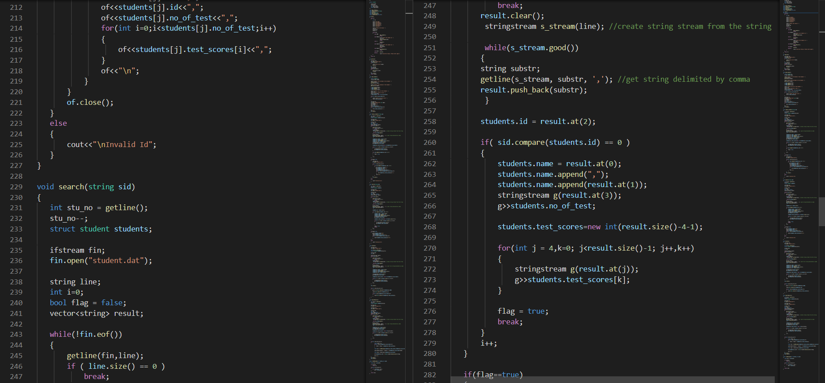
Task: Click the 'for(int i=0;...' loop on line 214
Action: pyautogui.click(x=189, y=28)
